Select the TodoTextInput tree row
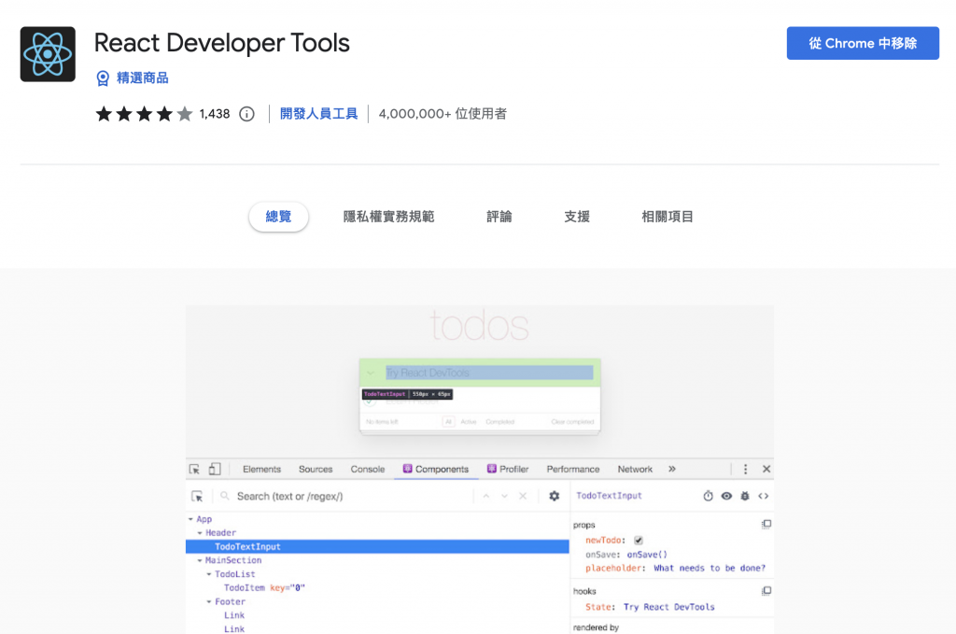 tap(377, 547)
